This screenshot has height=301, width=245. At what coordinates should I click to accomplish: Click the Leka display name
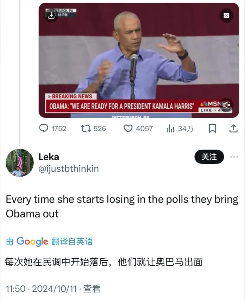point(49,157)
